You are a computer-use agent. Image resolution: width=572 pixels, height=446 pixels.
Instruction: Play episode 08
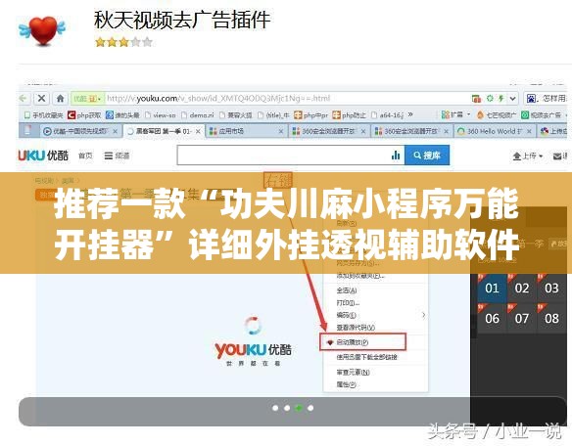(x=551, y=319)
